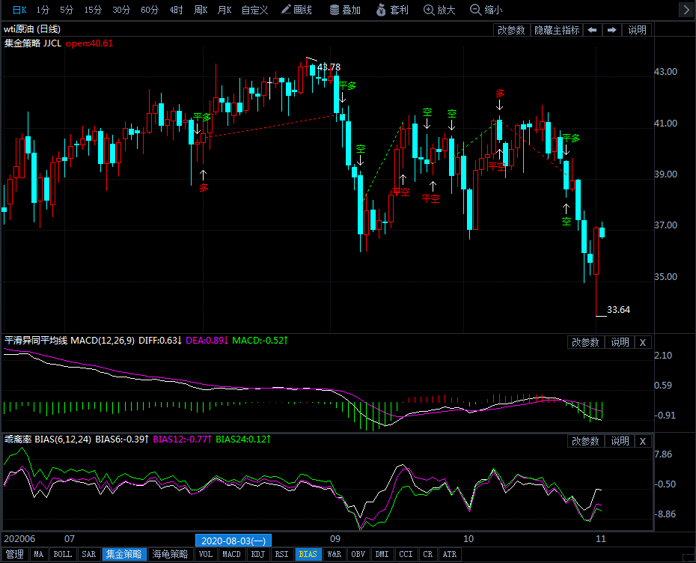Select the KDJ indicator tab

[258, 555]
